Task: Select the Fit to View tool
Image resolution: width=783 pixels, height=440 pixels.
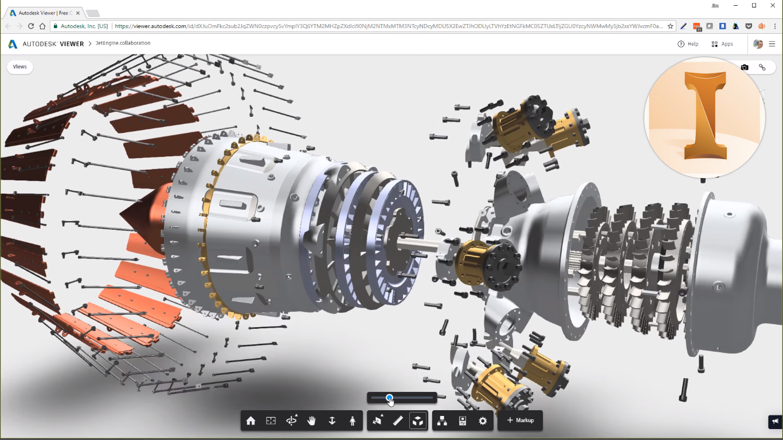Action: click(271, 421)
